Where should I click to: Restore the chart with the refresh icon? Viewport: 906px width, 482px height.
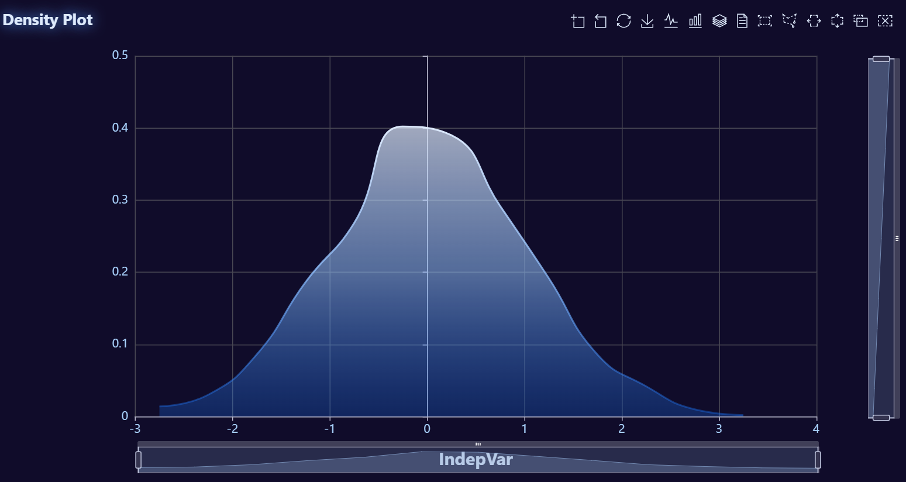[624, 21]
